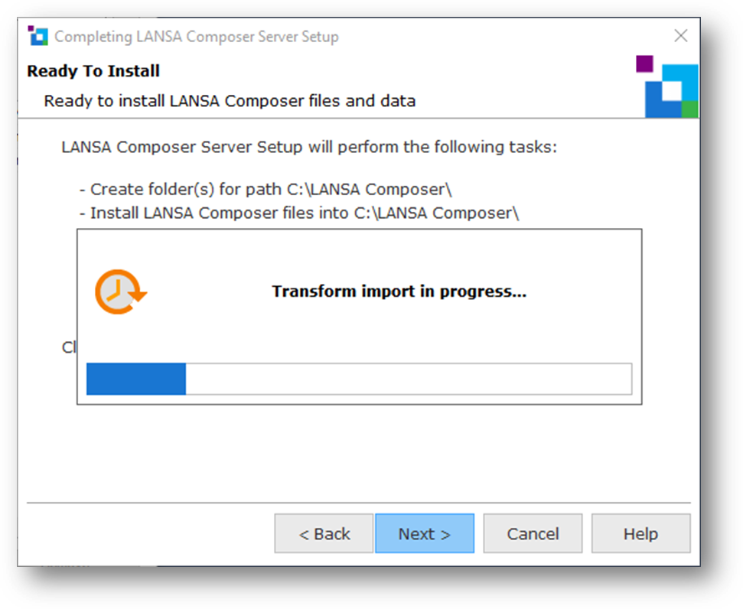
Task: Click the small purple square in the logo
Action: pyautogui.click(x=644, y=64)
